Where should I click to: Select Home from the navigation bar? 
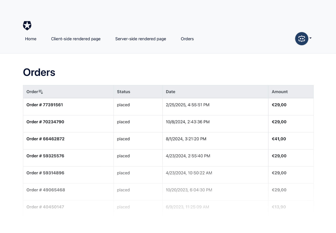coord(31,39)
